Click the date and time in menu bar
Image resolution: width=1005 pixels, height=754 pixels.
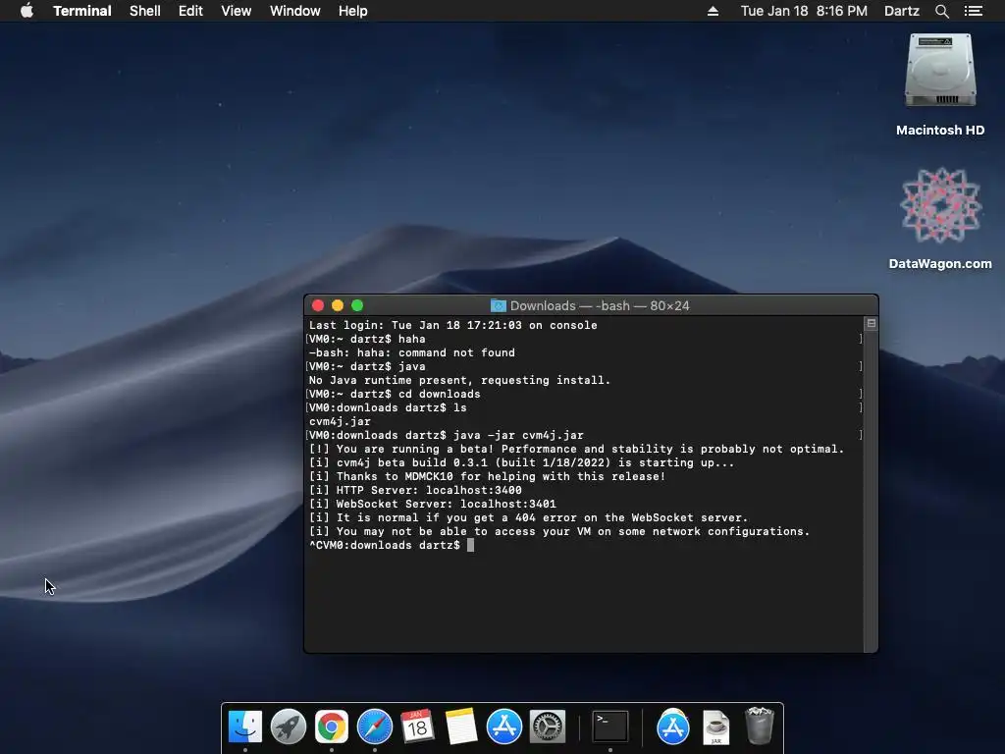[x=804, y=11]
